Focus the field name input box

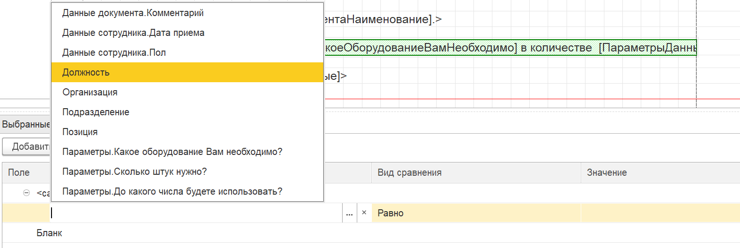coord(196,214)
